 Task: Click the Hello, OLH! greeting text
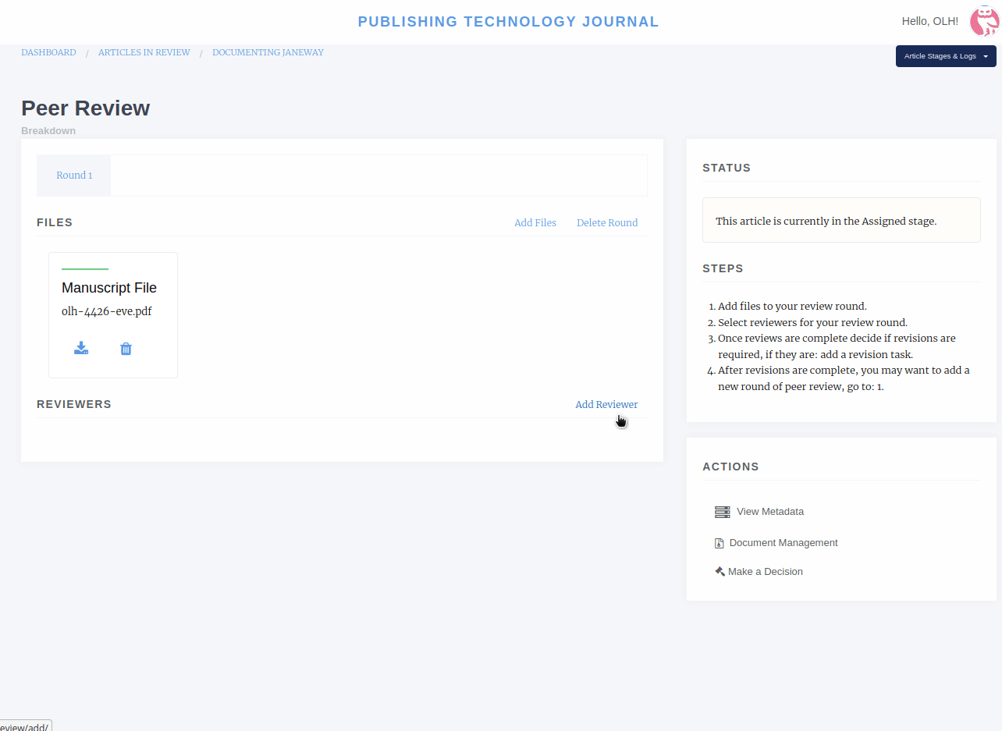pos(929,22)
